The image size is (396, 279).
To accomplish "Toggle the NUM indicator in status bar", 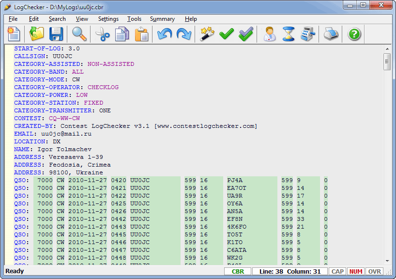I will point(356,272).
